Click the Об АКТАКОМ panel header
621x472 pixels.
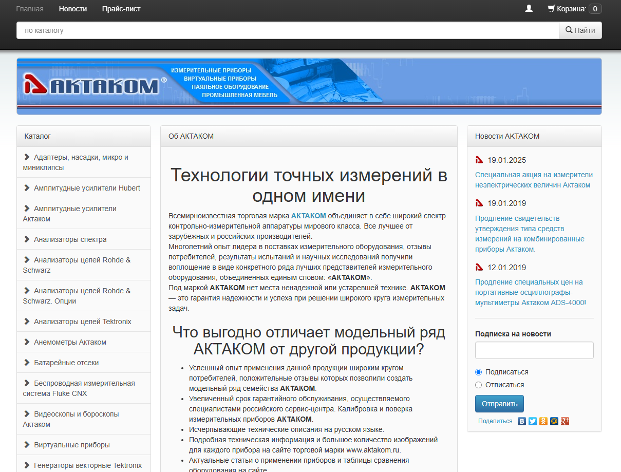[x=309, y=136]
